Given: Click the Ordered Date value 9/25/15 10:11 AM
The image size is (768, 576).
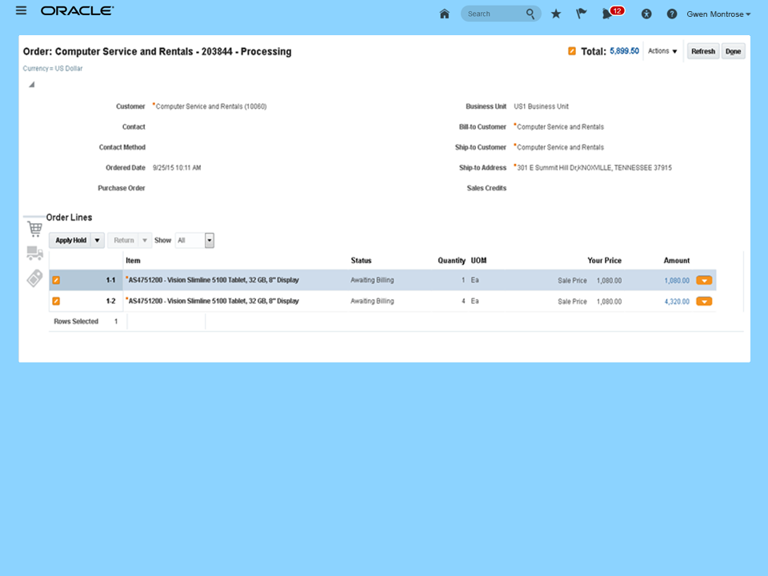Looking at the screenshot, I should tap(177, 167).
